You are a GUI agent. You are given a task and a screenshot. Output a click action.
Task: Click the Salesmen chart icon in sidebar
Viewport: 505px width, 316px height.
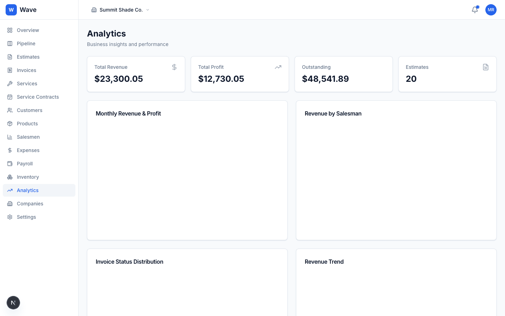[x=11, y=137]
